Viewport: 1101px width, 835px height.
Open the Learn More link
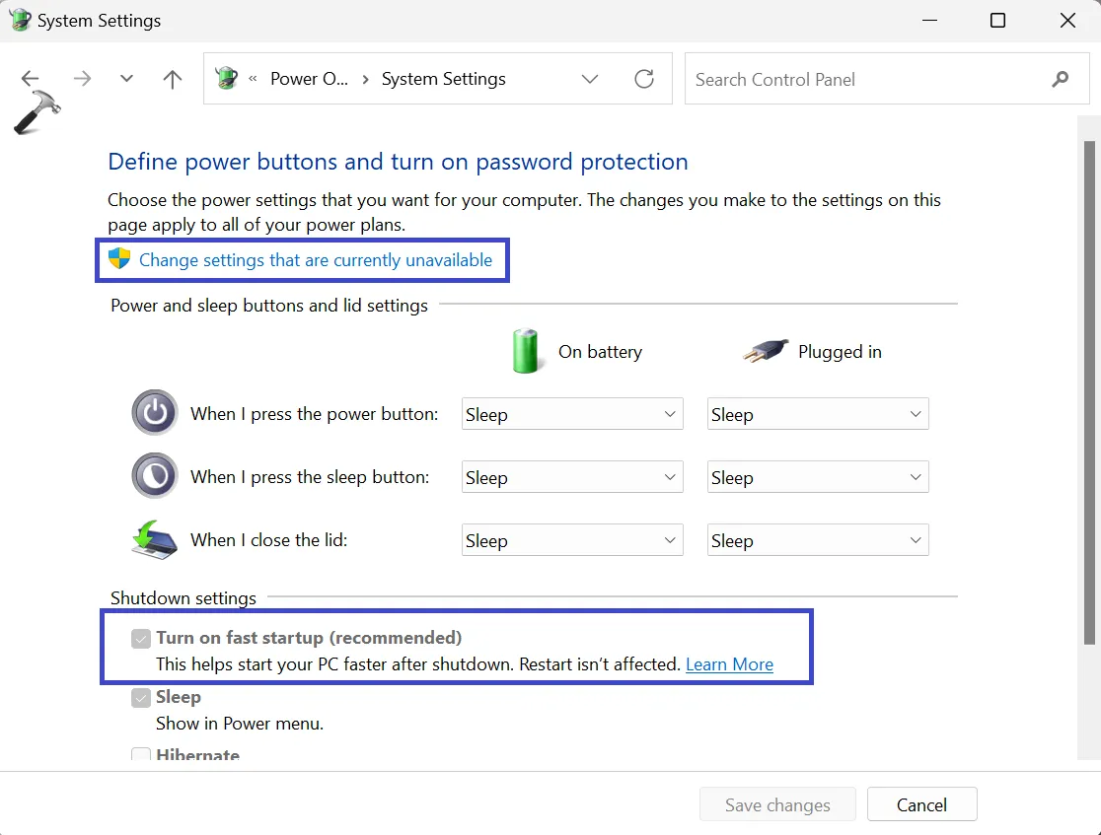point(729,663)
